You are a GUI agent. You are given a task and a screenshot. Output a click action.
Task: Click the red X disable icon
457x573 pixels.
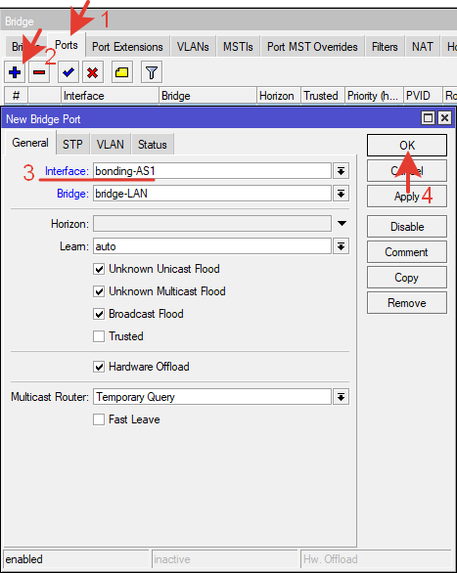click(93, 72)
